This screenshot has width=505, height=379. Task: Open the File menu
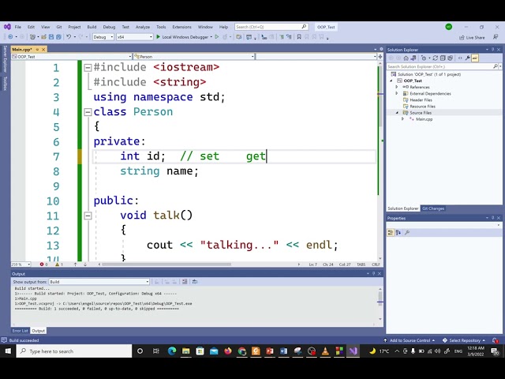(17, 27)
